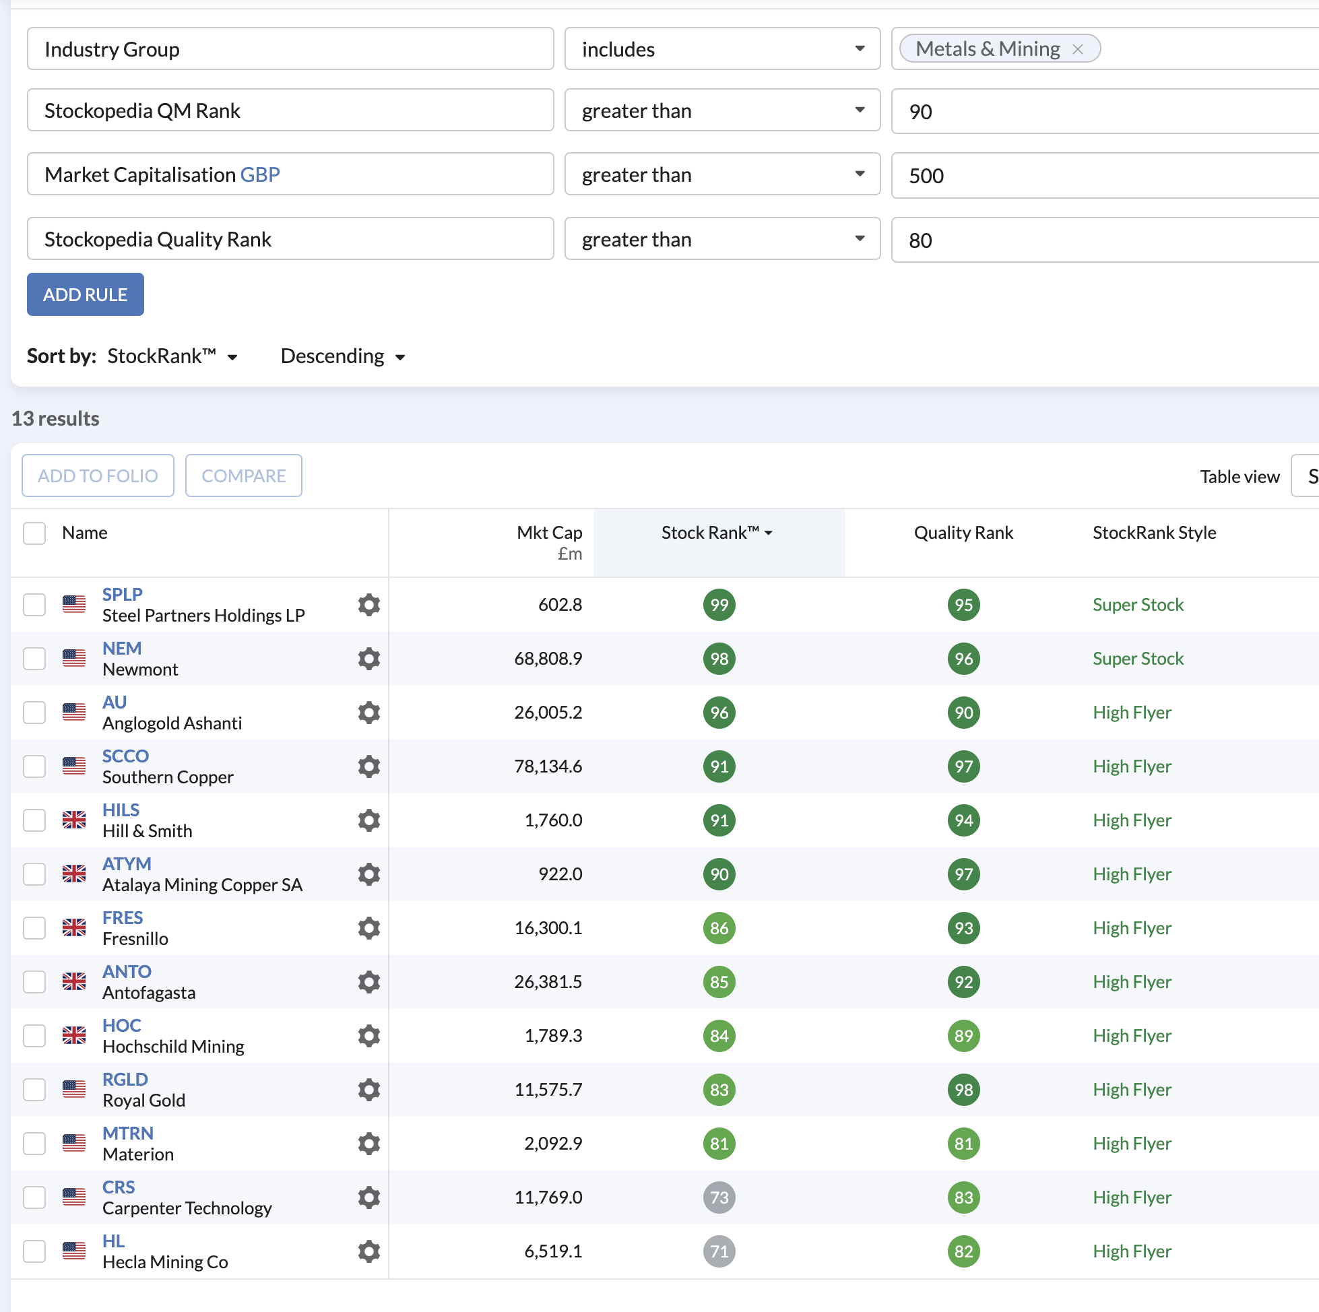This screenshot has width=1319, height=1312.
Task: Tick the Antofagasta row checkbox
Action: pos(34,982)
